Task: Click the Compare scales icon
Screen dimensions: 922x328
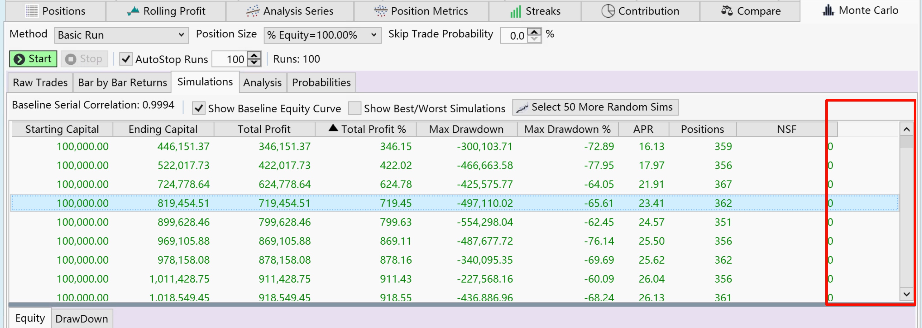Action: click(727, 11)
